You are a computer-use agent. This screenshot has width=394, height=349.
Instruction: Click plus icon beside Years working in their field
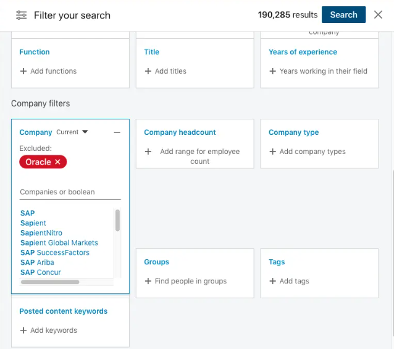272,71
